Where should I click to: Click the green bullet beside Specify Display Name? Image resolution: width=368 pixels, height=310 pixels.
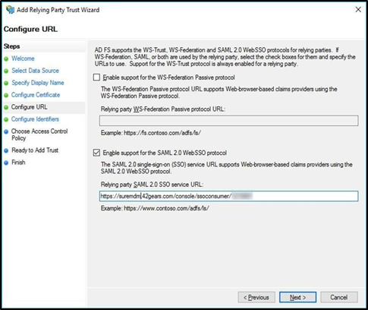coord(6,84)
